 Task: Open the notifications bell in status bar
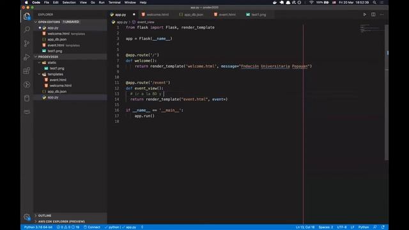click(x=383, y=227)
